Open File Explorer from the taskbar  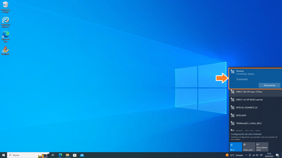pos(67,155)
